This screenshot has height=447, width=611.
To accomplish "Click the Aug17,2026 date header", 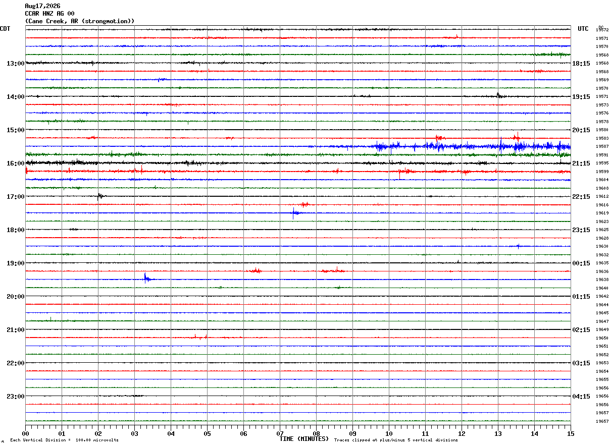I will tap(42, 6).
